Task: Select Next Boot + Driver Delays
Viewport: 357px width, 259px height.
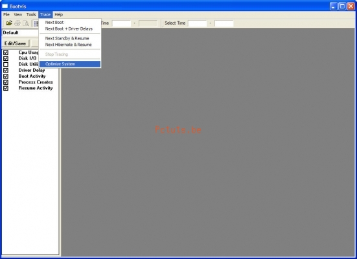Action: point(70,28)
